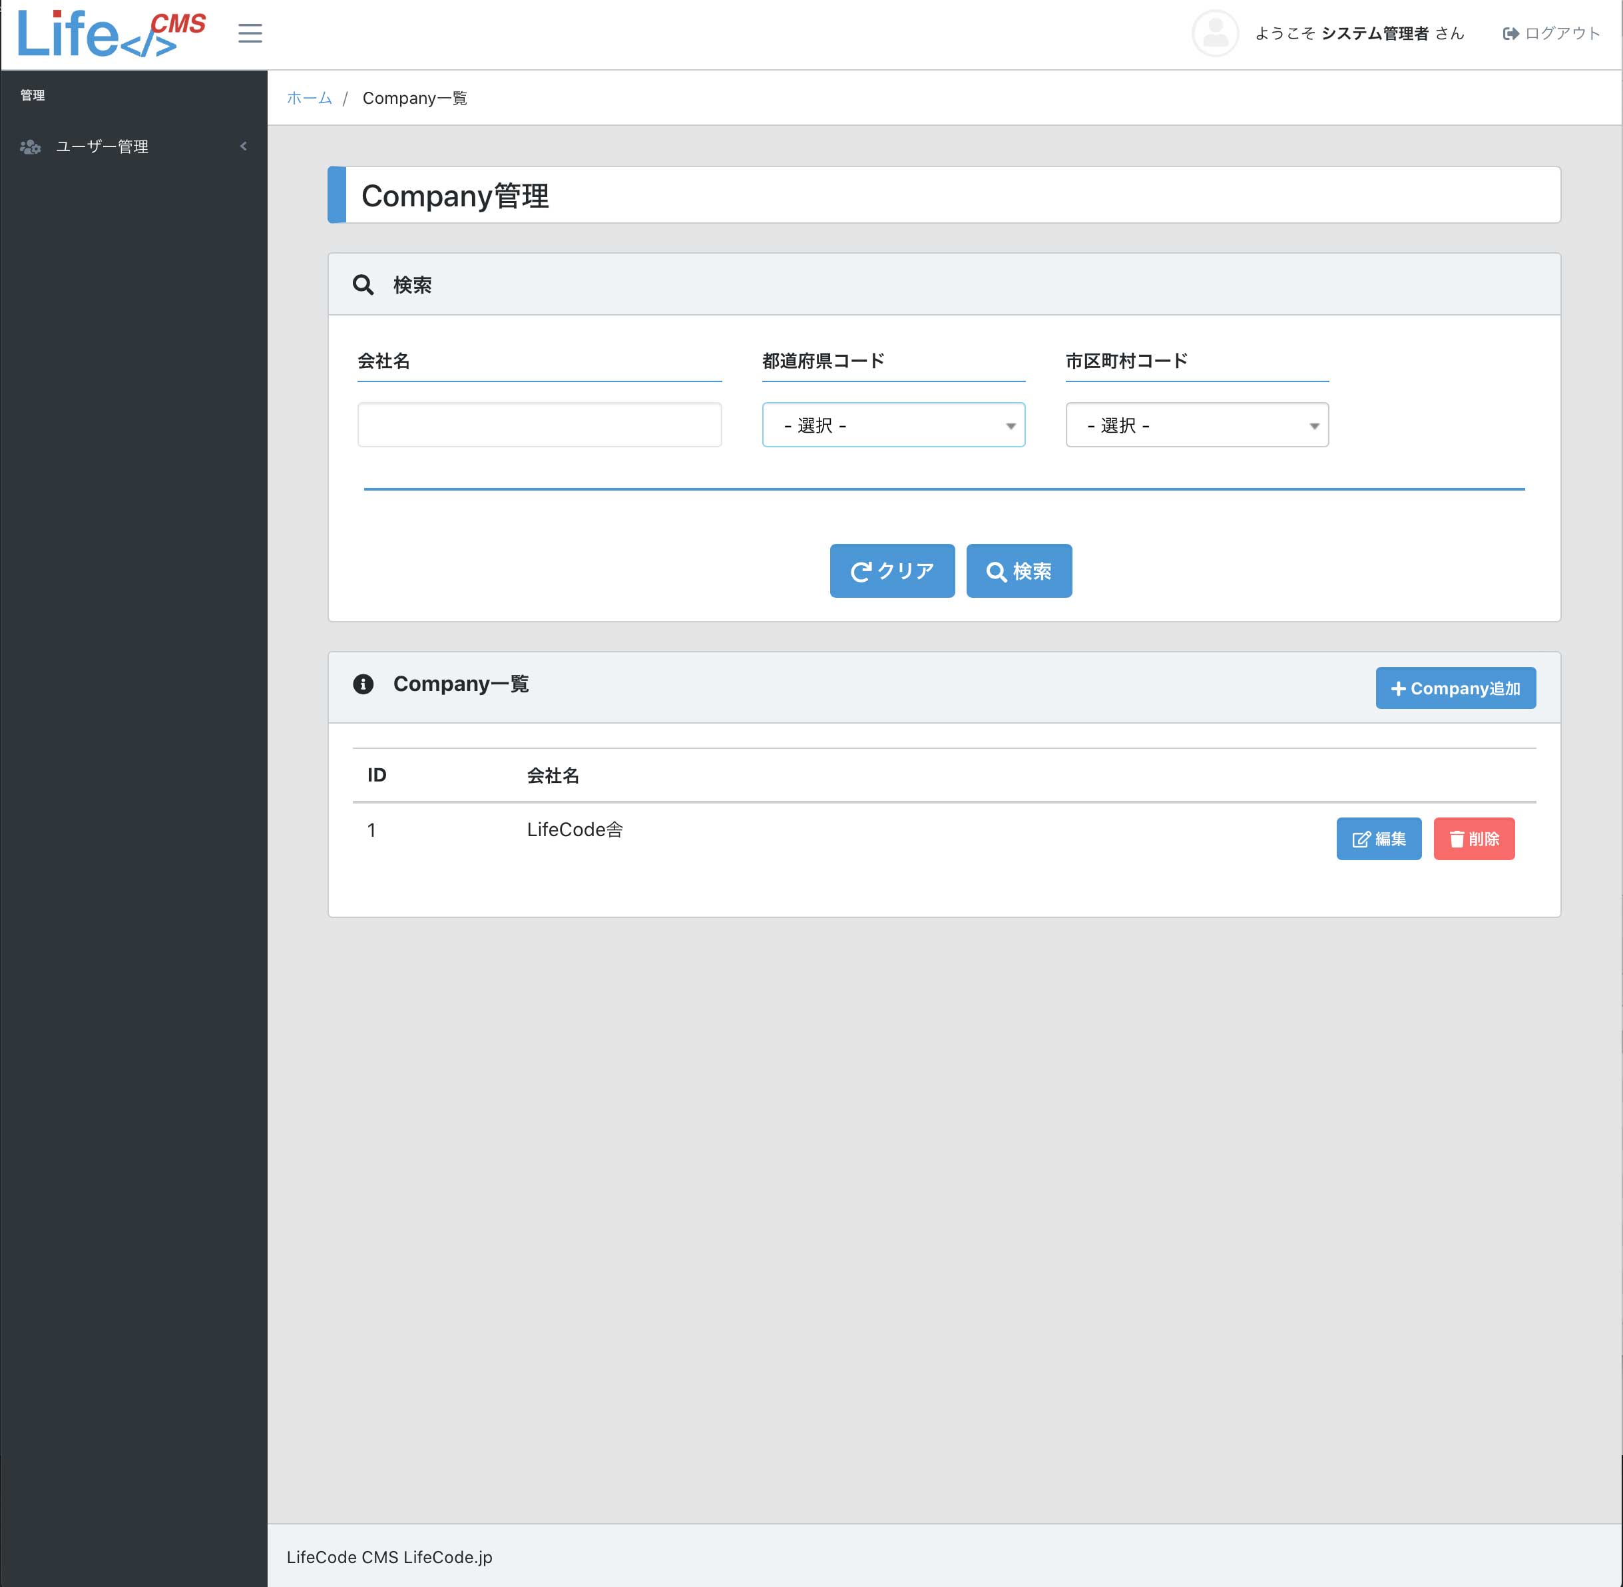Click the Company追加 button
Viewport: 1623px width, 1587px height.
(x=1455, y=688)
